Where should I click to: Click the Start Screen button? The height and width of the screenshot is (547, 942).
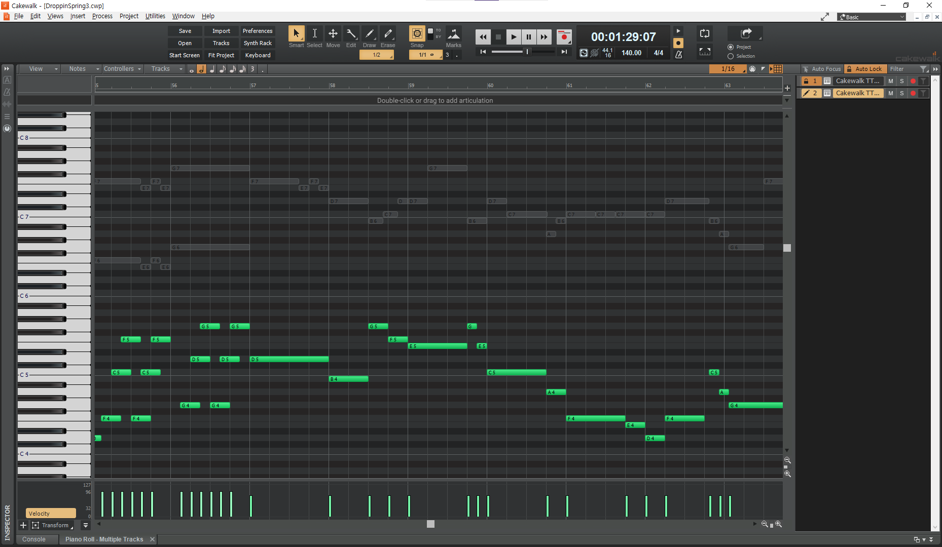pos(185,55)
